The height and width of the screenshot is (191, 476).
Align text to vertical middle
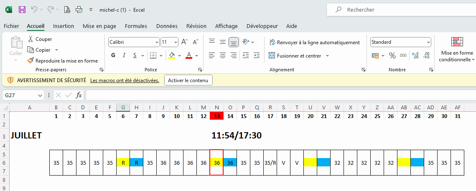[x=223, y=42]
